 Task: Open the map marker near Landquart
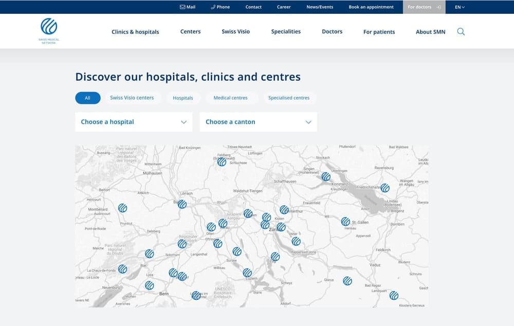click(x=394, y=295)
